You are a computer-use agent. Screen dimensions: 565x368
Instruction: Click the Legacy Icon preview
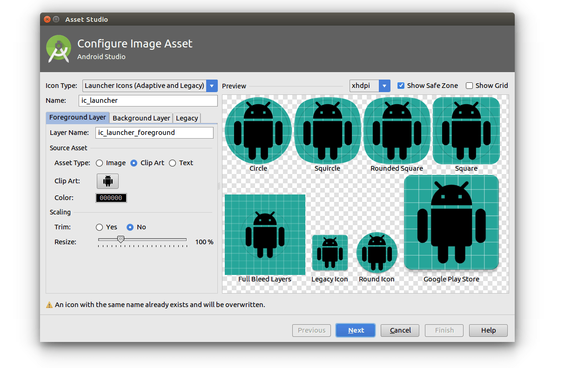(330, 253)
